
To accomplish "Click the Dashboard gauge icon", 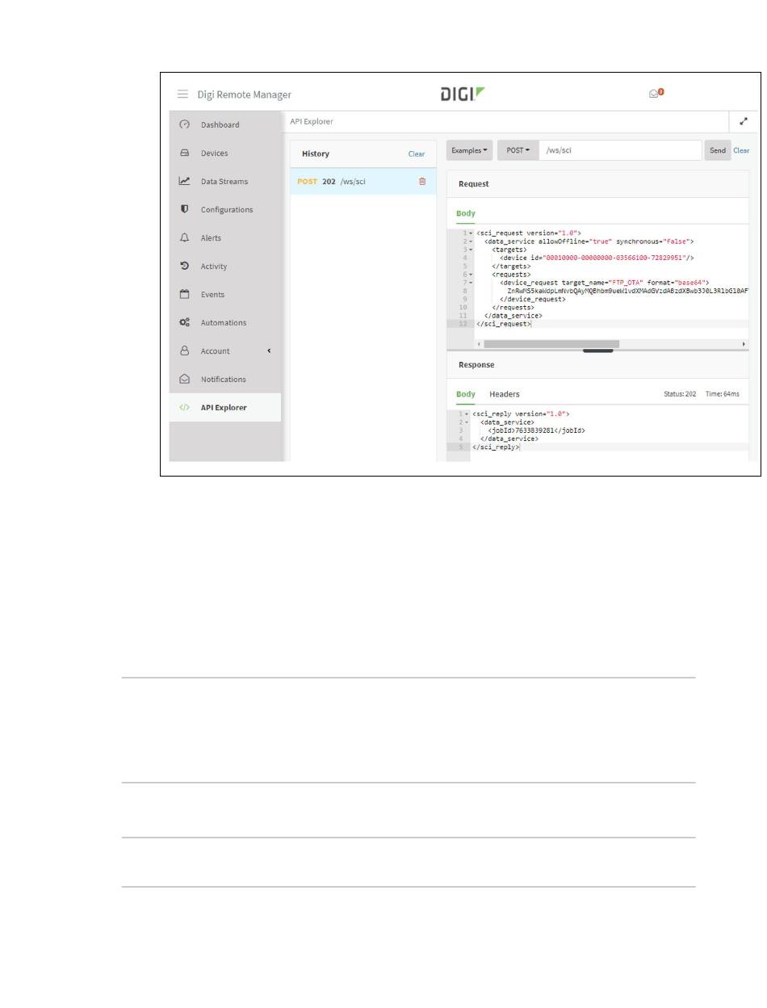I will point(184,124).
